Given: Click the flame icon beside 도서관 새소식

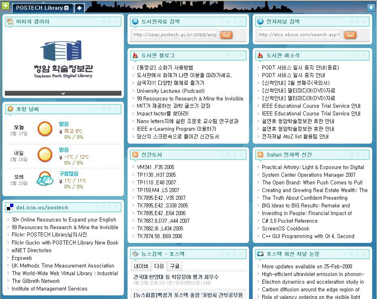Looking at the screenshot, I should [260, 55].
